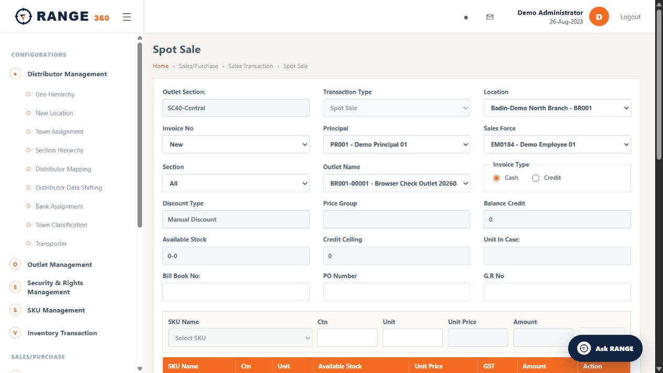This screenshot has width=663, height=373.
Task: Select Credit invoice type
Action: [x=536, y=178]
